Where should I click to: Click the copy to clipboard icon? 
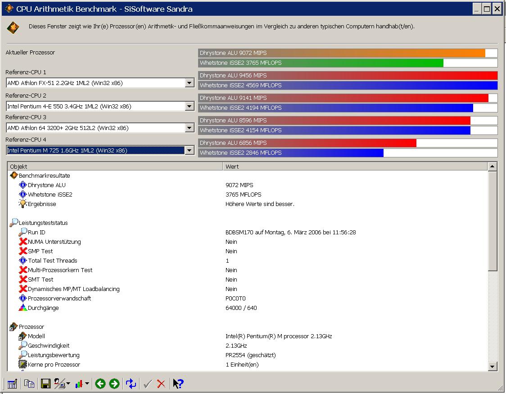tap(29, 384)
